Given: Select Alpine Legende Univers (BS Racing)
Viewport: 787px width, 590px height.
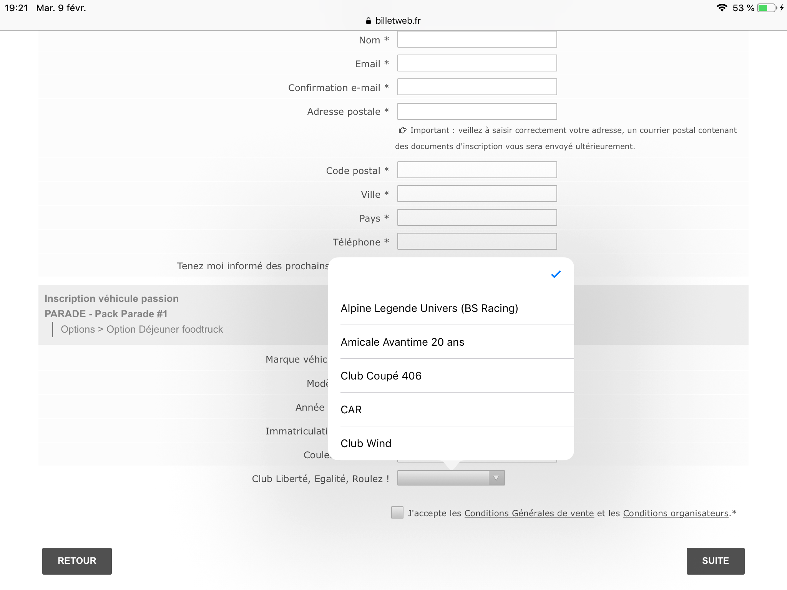Looking at the screenshot, I should pos(429,308).
